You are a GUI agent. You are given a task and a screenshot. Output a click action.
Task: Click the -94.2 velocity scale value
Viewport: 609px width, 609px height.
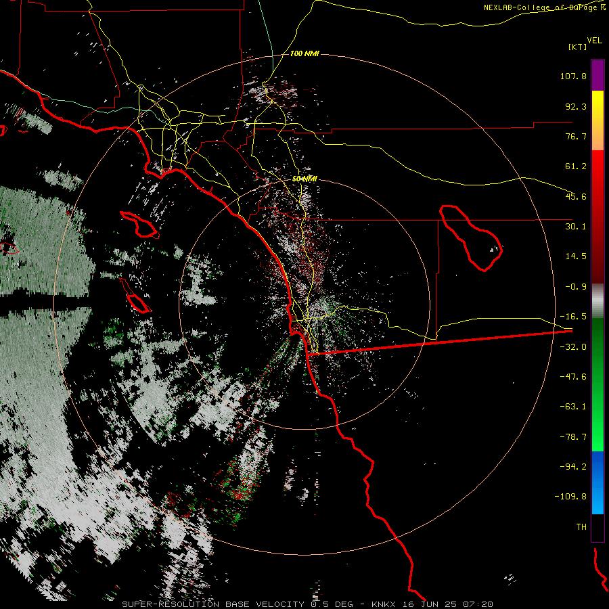[573, 466]
